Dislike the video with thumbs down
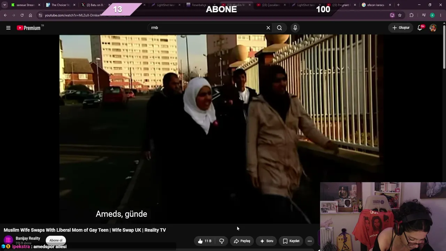The width and height of the screenshot is (446, 251). point(222,241)
